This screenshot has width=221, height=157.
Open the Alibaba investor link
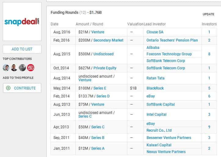pyautogui.click(x=153, y=48)
